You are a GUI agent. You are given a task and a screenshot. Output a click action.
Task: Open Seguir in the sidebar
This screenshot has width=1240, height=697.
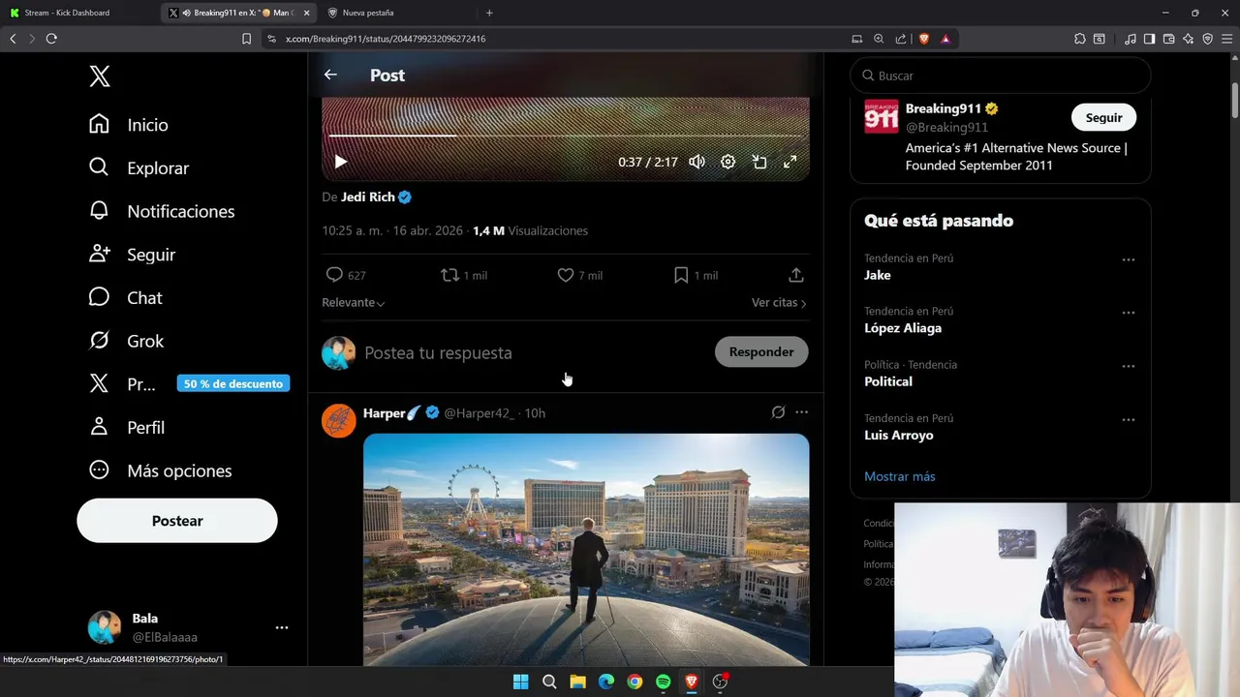click(132, 255)
